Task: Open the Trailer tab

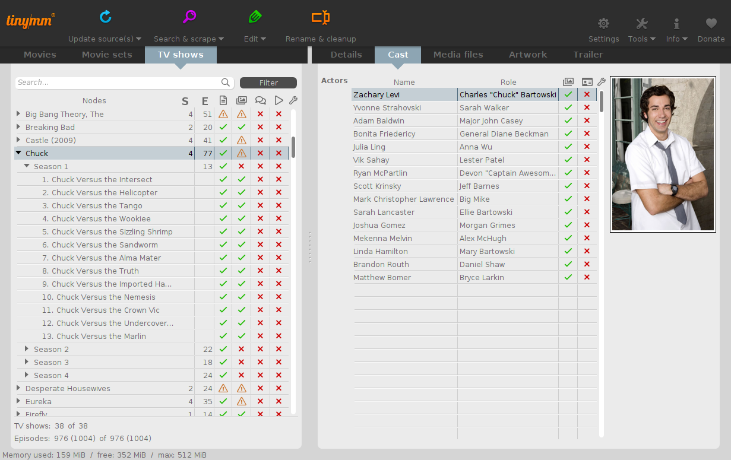Action: coord(588,55)
